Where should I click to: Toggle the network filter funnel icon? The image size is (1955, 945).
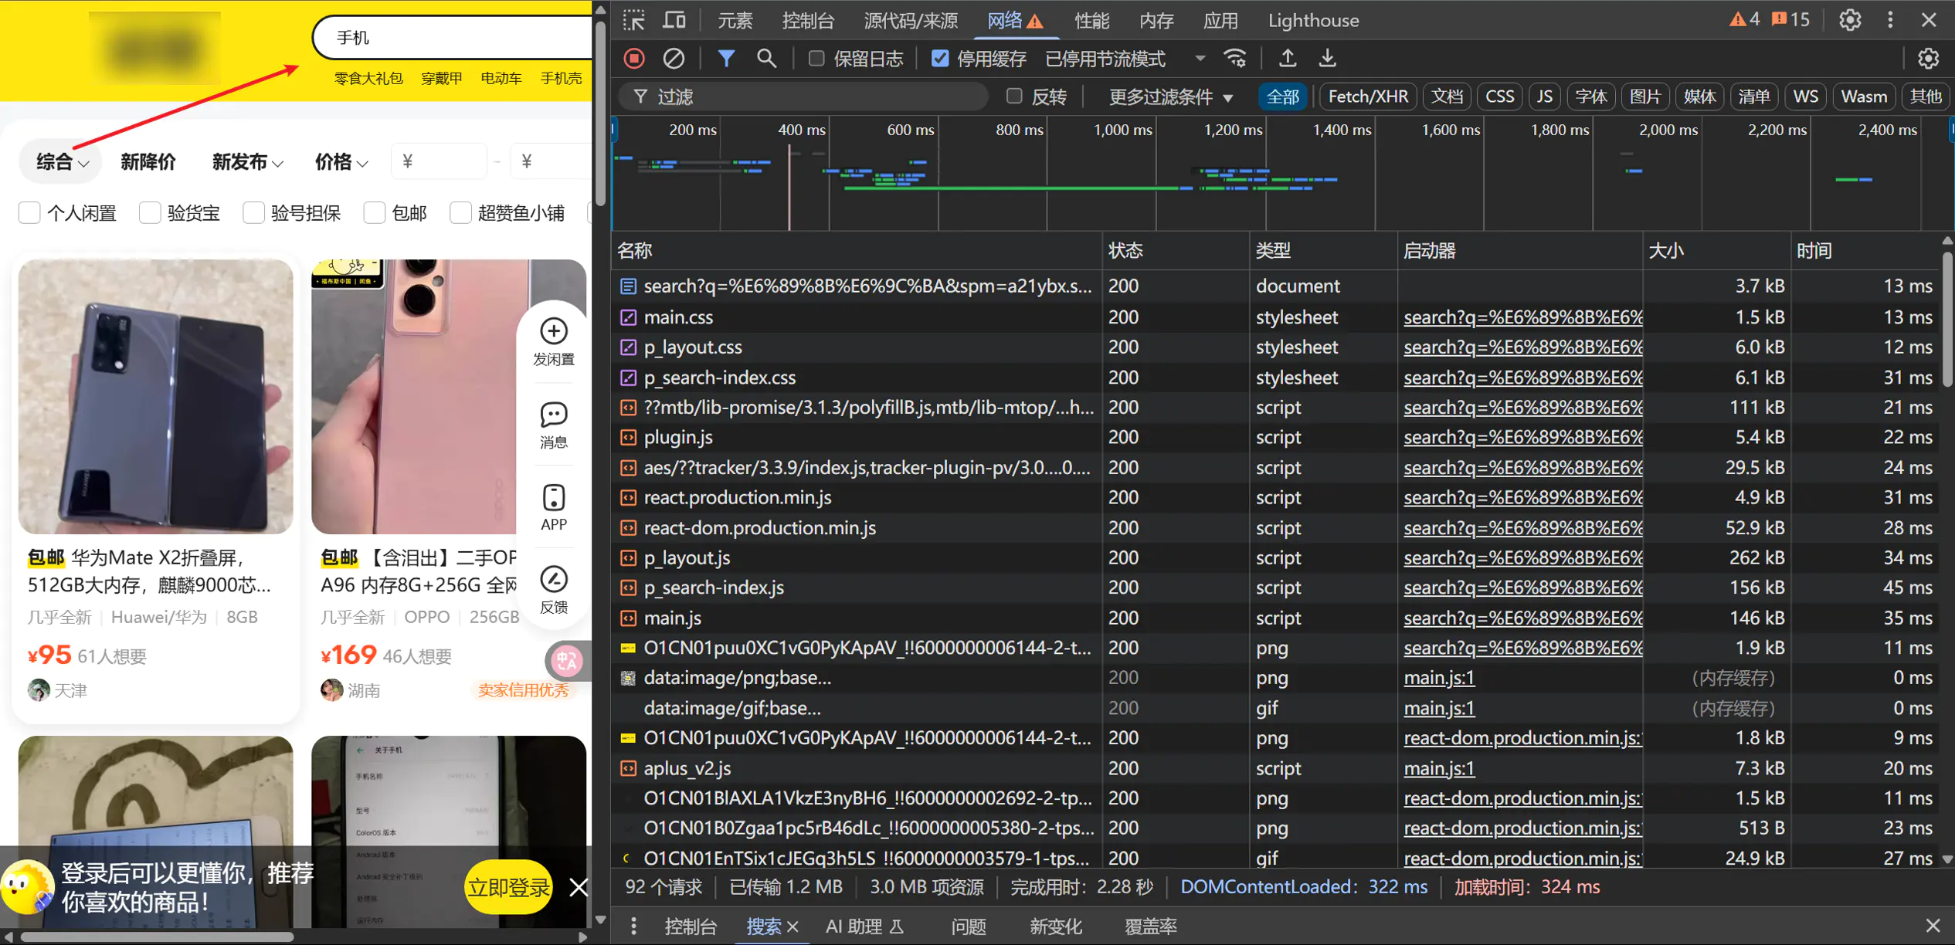726,59
